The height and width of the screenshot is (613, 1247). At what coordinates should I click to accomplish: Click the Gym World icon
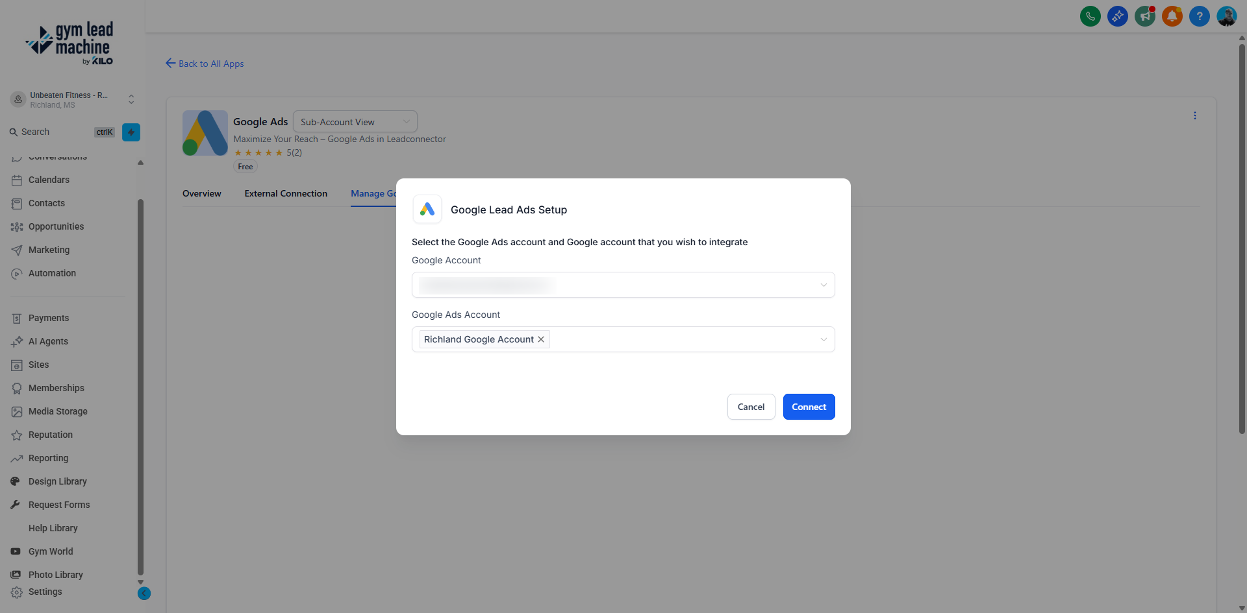[16, 551]
